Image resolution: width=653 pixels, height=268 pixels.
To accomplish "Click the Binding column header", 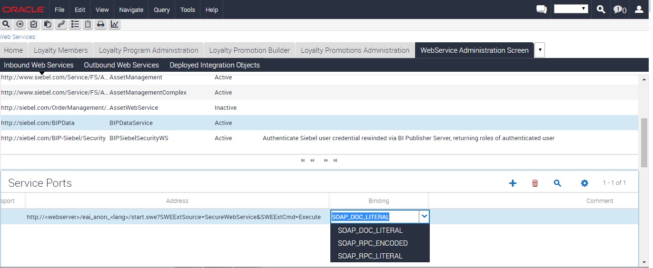I will [x=379, y=201].
